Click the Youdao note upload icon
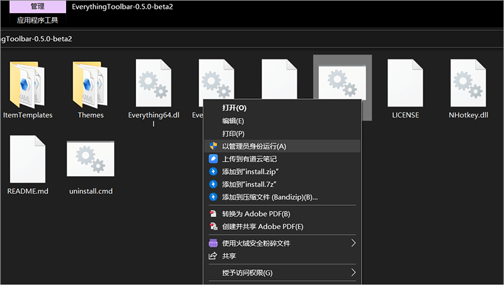This screenshot has width=504, height=296. (213, 159)
